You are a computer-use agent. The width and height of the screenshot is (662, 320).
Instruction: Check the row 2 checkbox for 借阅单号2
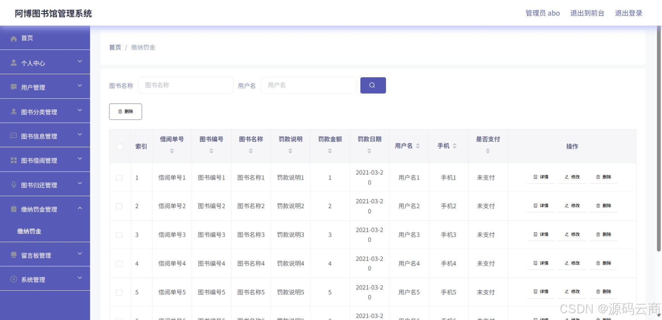(119, 206)
